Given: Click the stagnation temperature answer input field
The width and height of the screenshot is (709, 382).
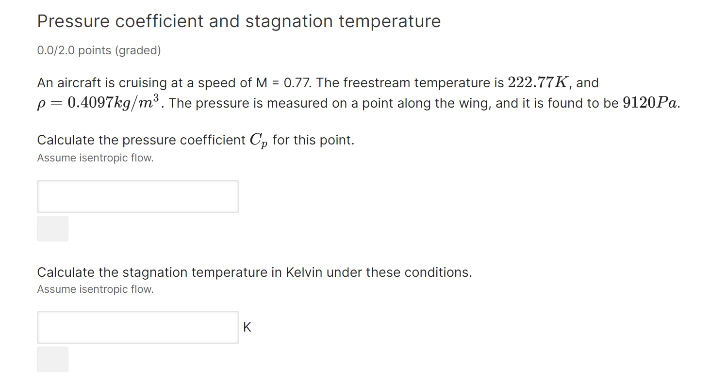Looking at the screenshot, I should click(137, 327).
